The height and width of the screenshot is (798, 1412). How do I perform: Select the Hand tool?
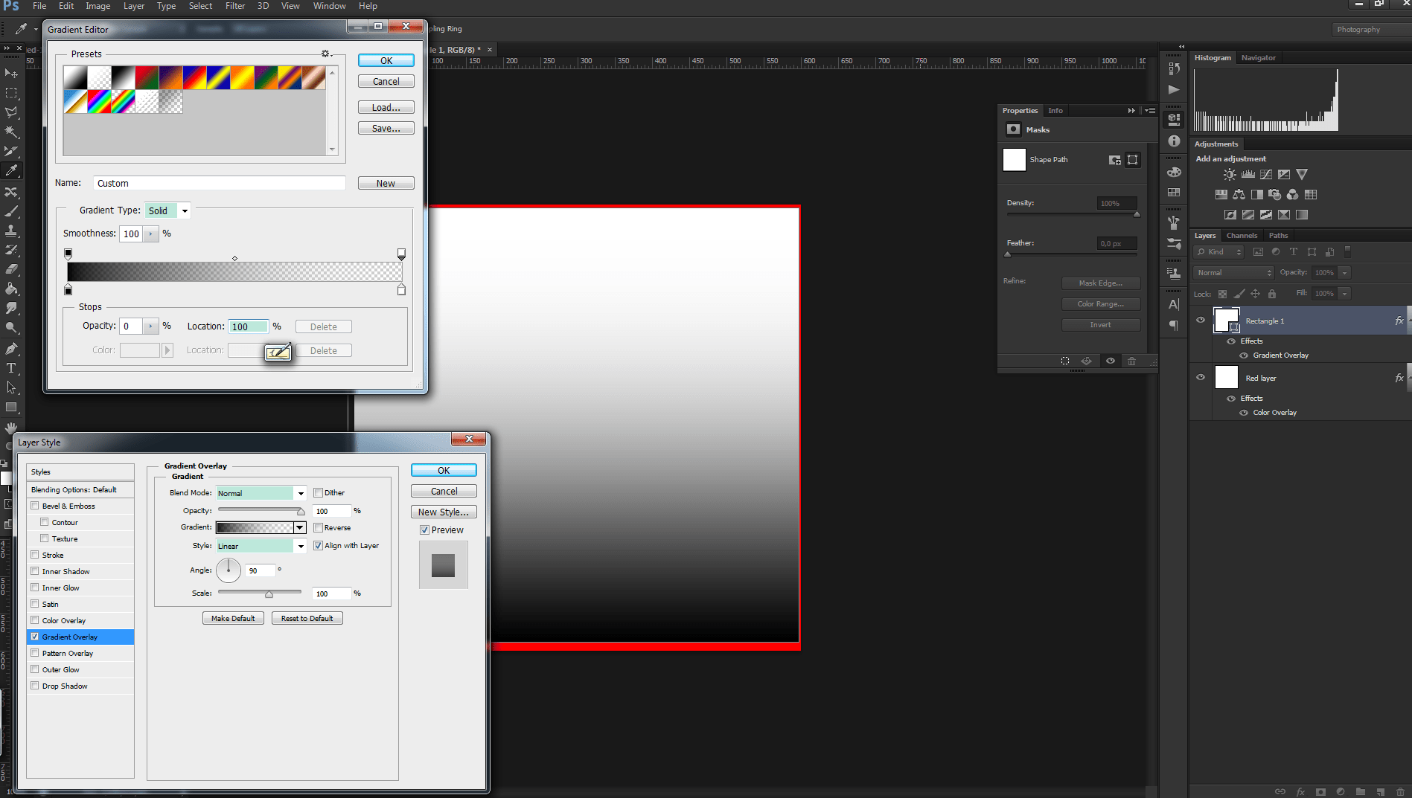pyautogui.click(x=11, y=427)
